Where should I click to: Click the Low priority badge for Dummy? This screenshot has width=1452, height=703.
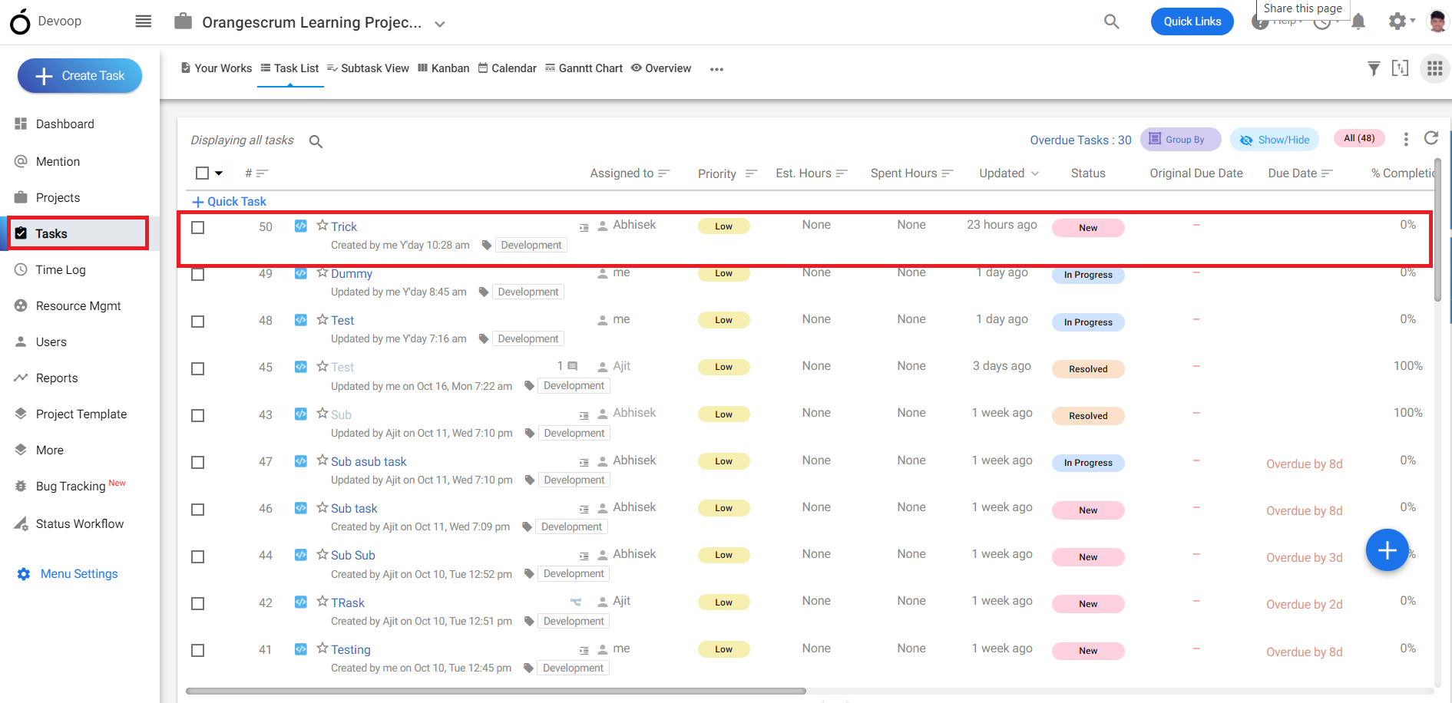[723, 273]
